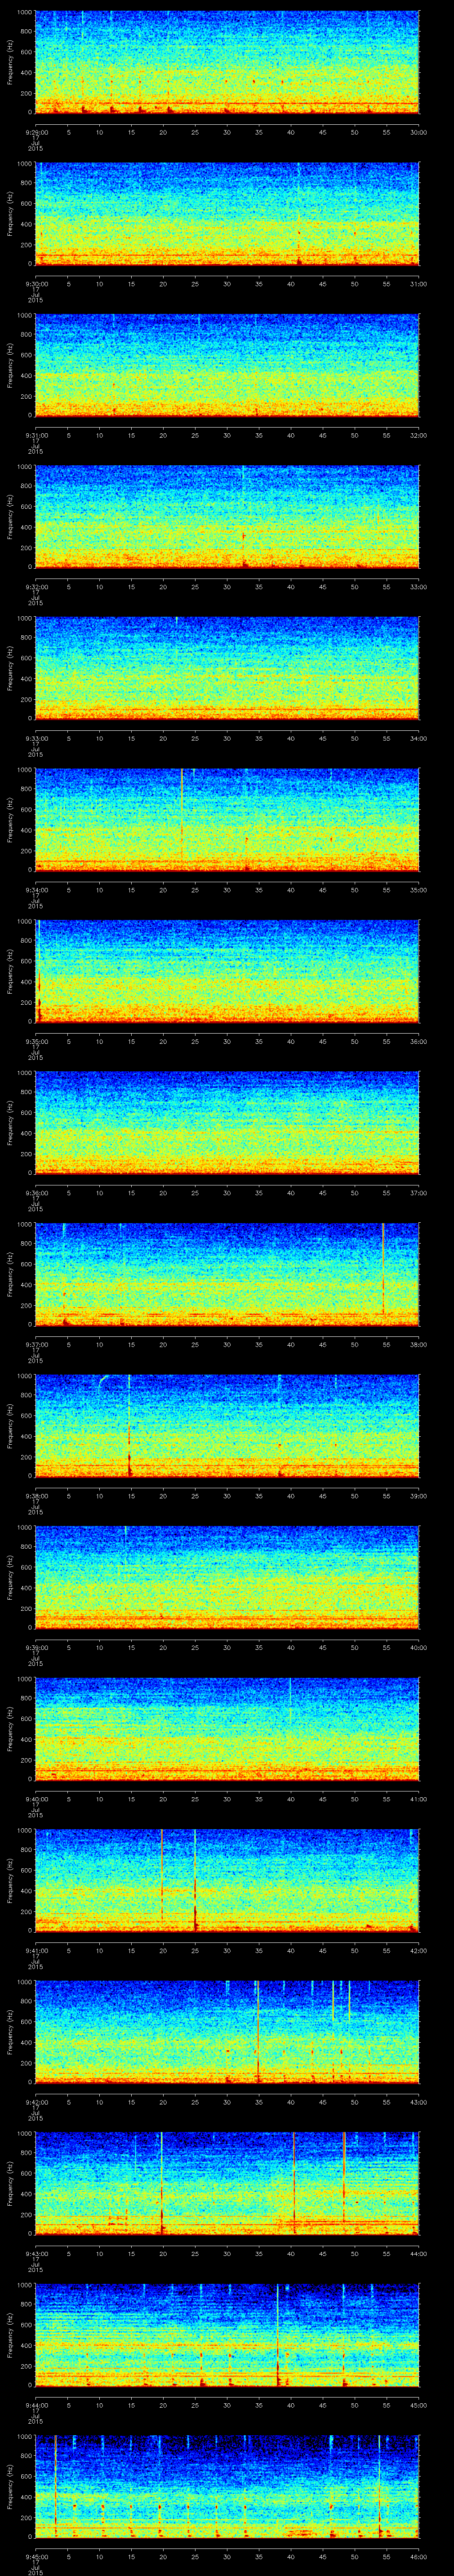Image resolution: width=454 pixels, height=2576 pixels.
Task: Click the red vertical spike in the 9:37:00 spectrogram
Action: pos(383,1268)
